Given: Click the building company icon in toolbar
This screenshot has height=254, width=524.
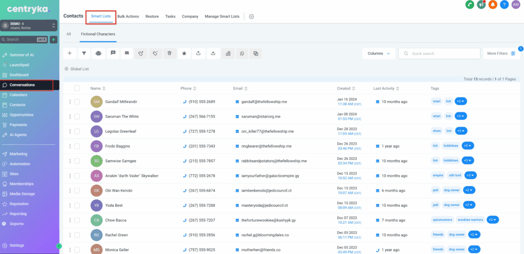Looking at the screenshot, I should point(228,53).
